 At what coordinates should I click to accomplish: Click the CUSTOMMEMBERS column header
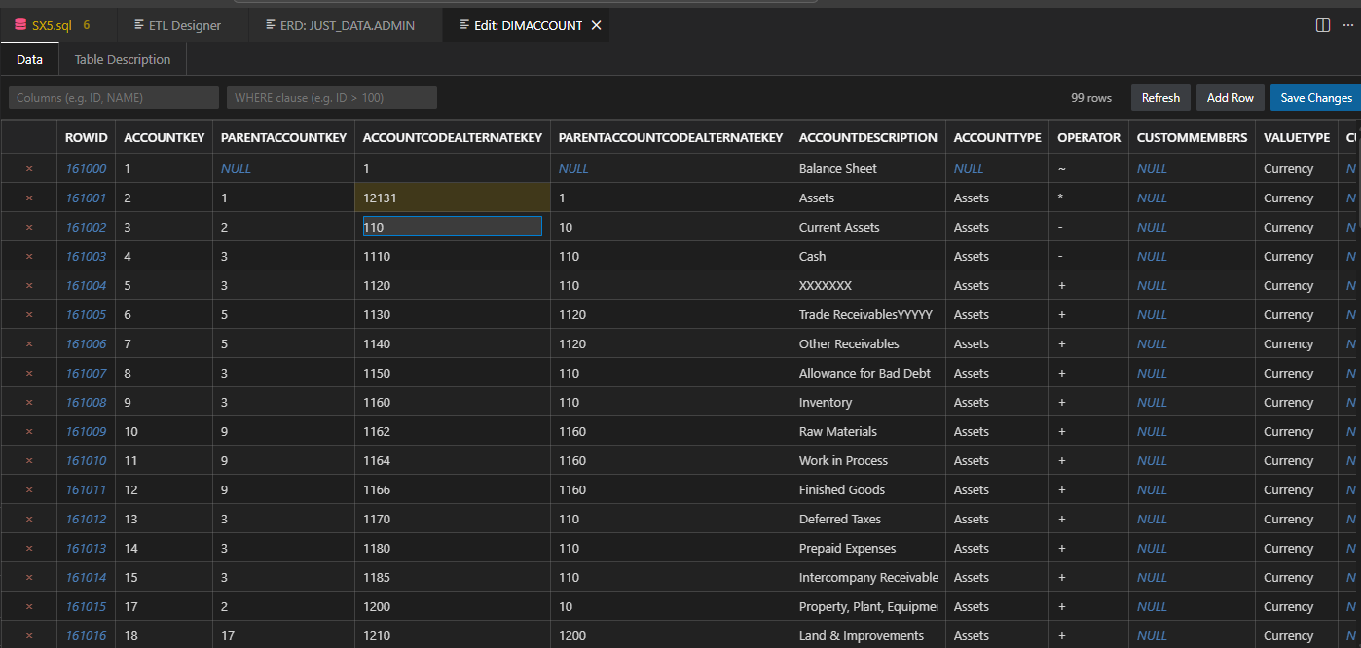[1192, 137]
